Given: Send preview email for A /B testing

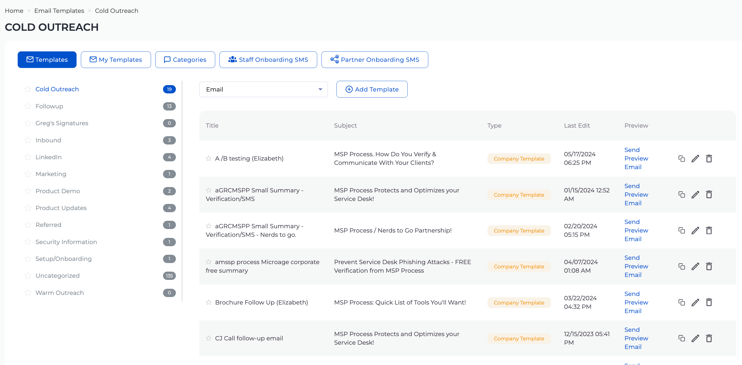Looking at the screenshot, I should coord(636,158).
